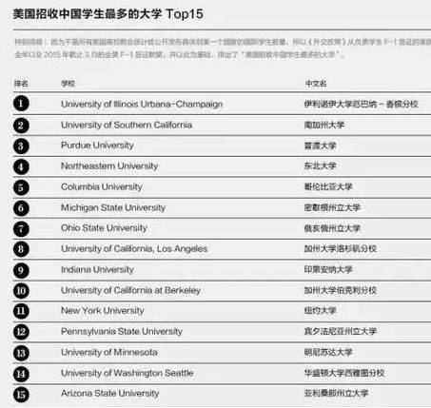Click the rank 5 number badge
This screenshot has width=431, height=408.
tap(21, 187)
